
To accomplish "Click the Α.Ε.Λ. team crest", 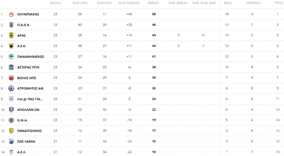I will pos(11,152).
